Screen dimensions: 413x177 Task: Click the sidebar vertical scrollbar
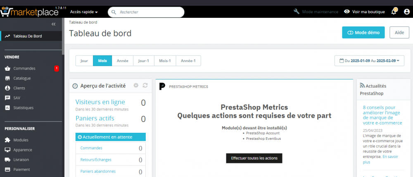(x=63, y=36)
